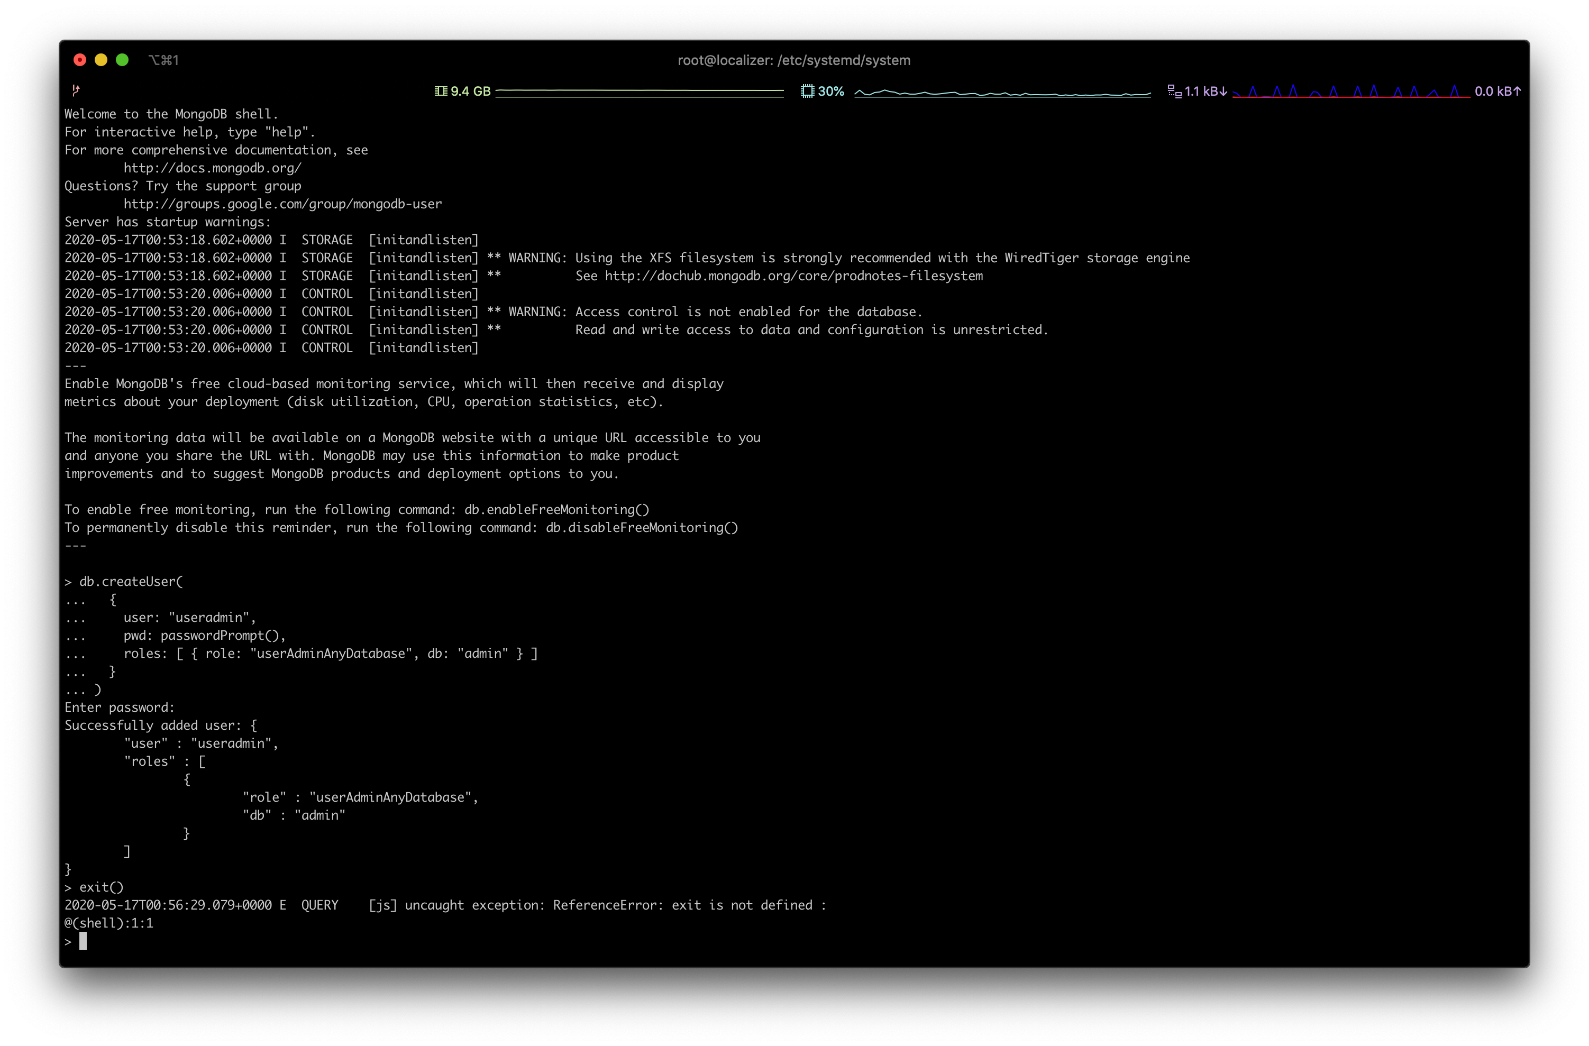The width and height of the screenshot is (1589, 1046).
Task: Click the window title root@localizer
Action: tap(794, 60)
